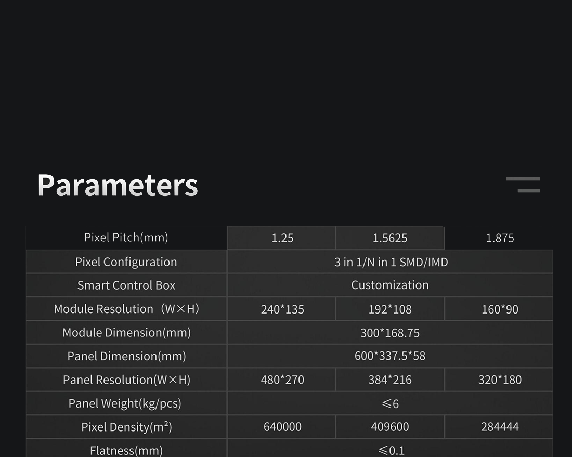Image resolution: width=572 pixels, height=457 pixels.
Task: Click the ≤6 panel weight value
Action: click(390, 404)
